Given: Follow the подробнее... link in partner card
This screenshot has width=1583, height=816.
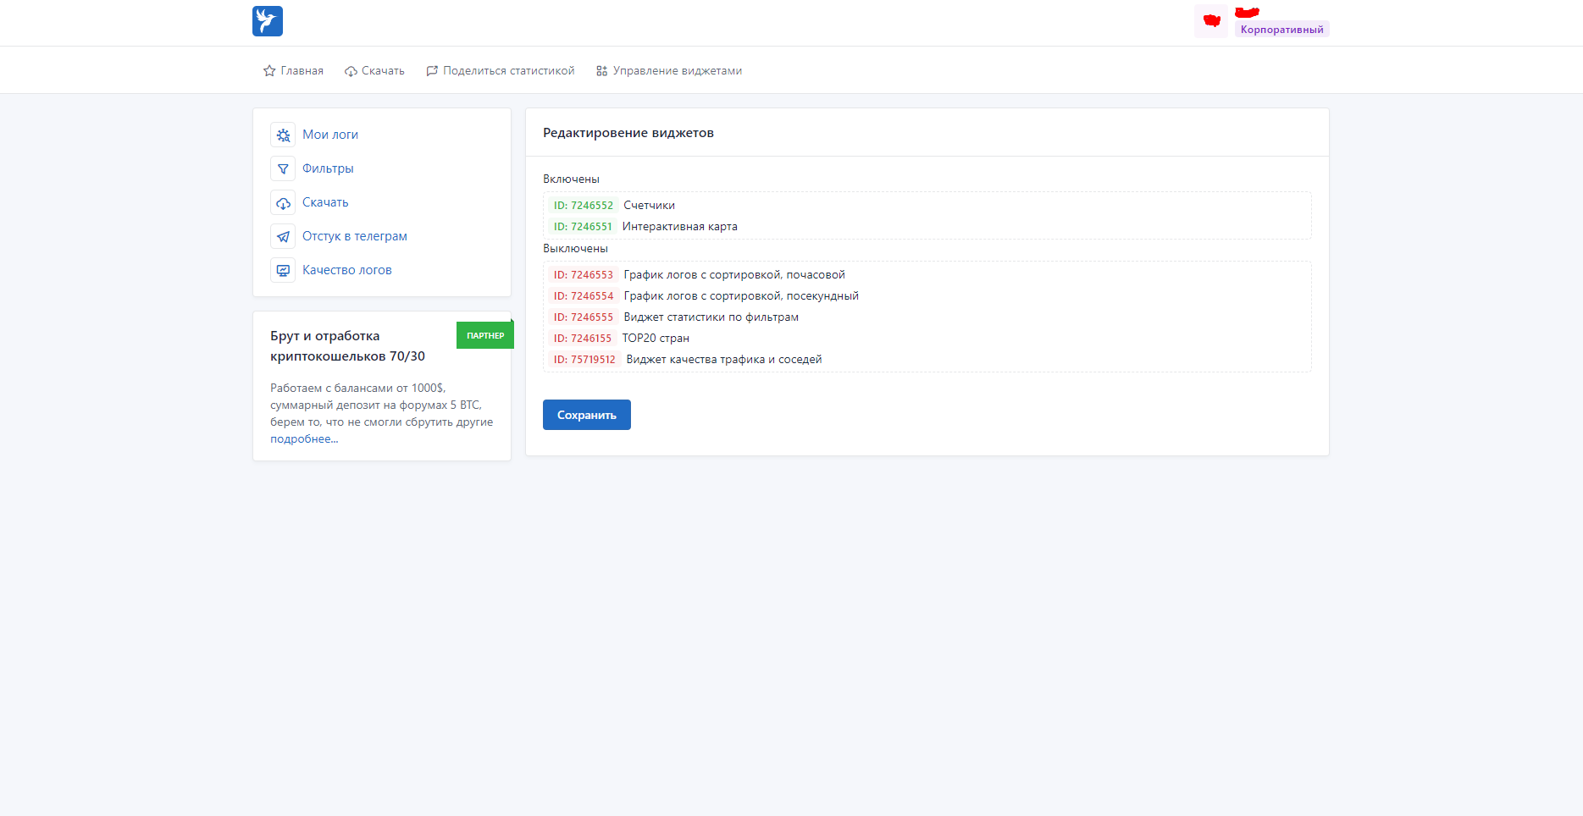Looking at the screenshot, I should pyautogui.click(x=304, y=438).
